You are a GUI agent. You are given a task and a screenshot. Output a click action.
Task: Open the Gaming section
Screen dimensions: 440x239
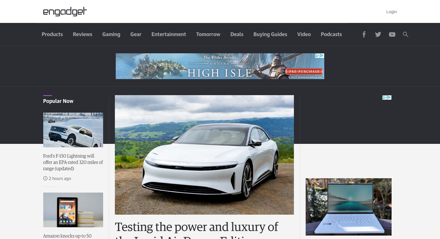[111, 34]
